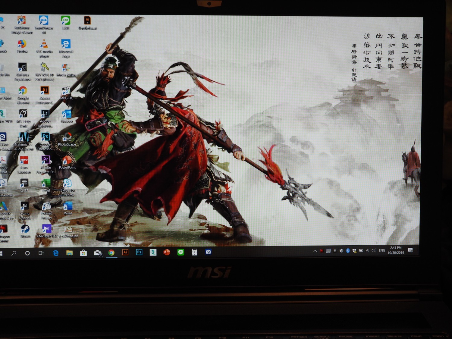Click the Cortana circle on taskbar

click(x=27, y=253)
